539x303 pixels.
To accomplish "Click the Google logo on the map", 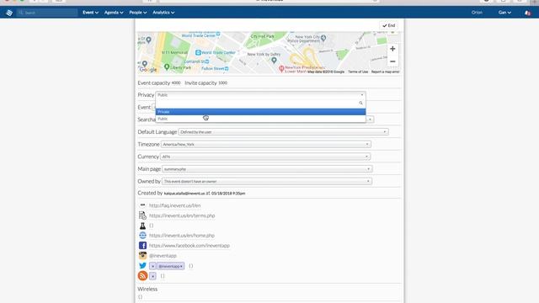I will click(148, 70).
